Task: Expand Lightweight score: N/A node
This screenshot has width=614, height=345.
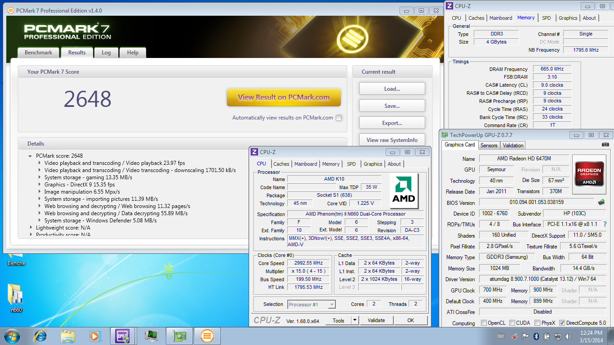Action: click(31, 228)
